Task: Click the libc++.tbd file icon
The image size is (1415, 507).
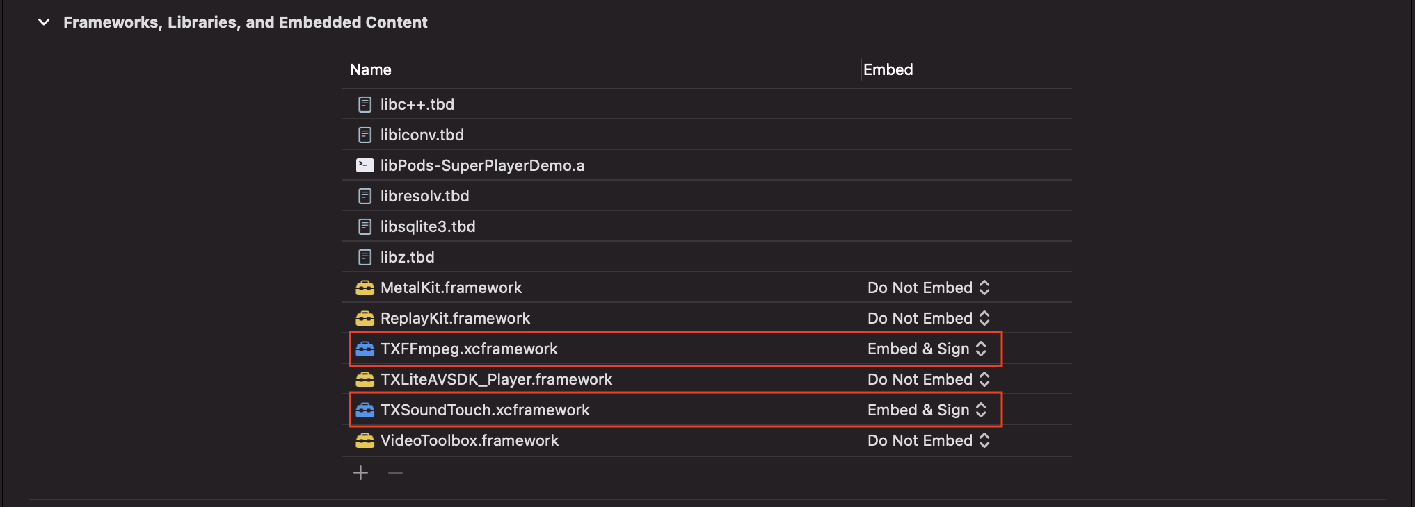Action: (x=365, y=104)
